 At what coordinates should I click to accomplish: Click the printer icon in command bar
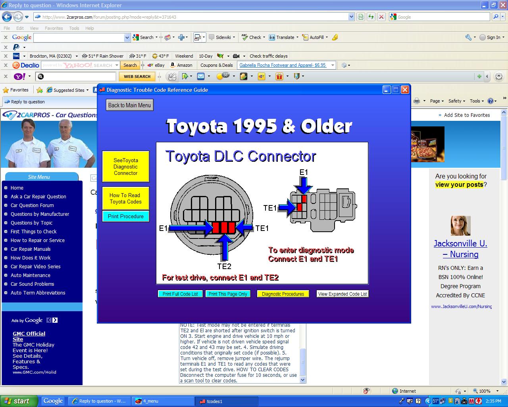(x=417, y=101)
